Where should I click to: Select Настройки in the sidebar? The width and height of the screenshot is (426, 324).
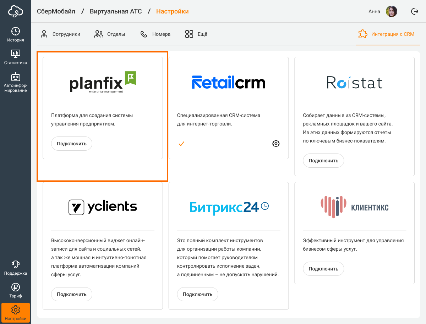coord(16,313)
